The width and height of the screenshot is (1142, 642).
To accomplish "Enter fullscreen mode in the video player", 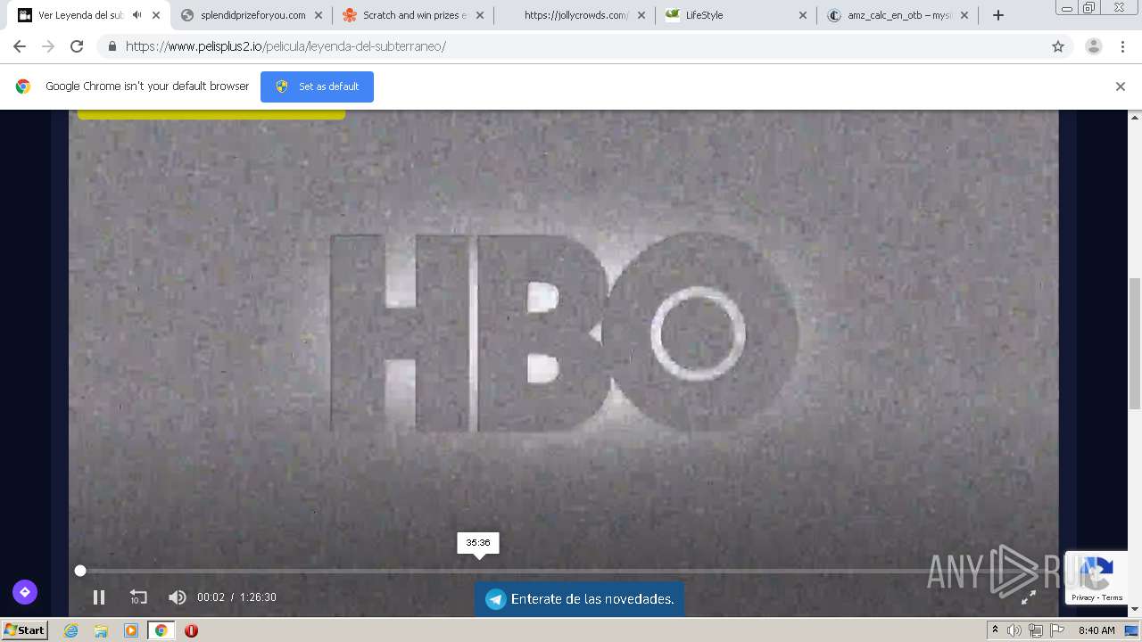I will coord(1028,597).
